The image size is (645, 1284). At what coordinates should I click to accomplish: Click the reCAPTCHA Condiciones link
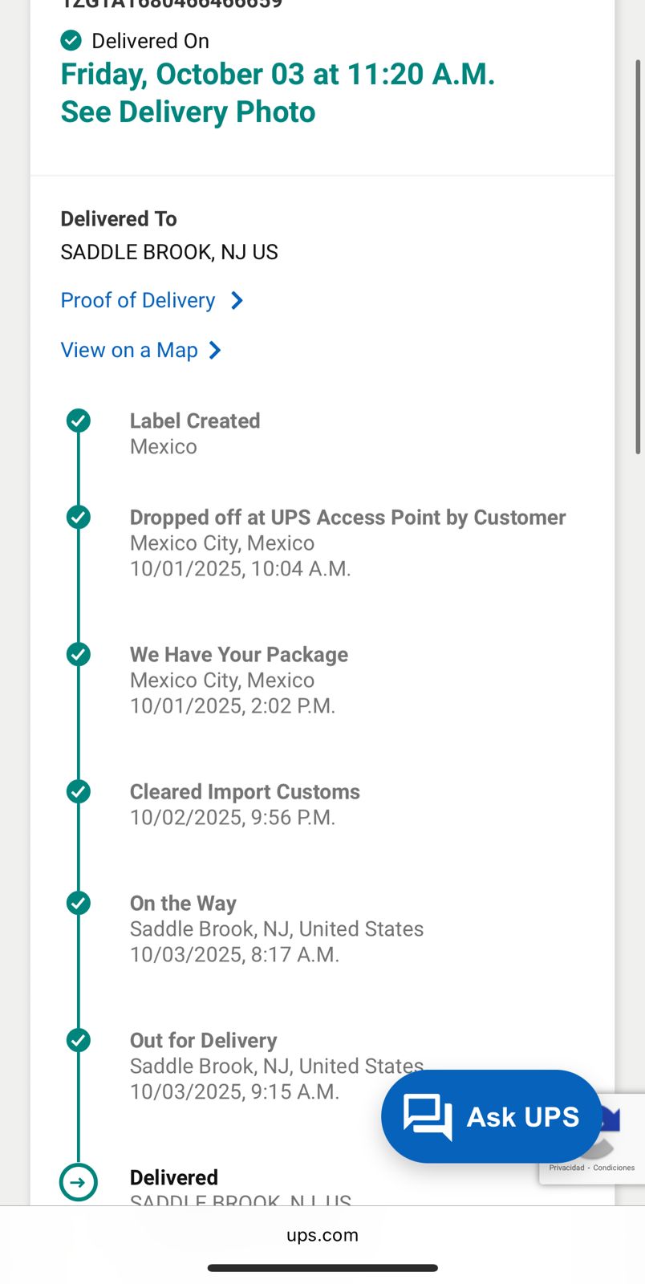[614, 1168]
